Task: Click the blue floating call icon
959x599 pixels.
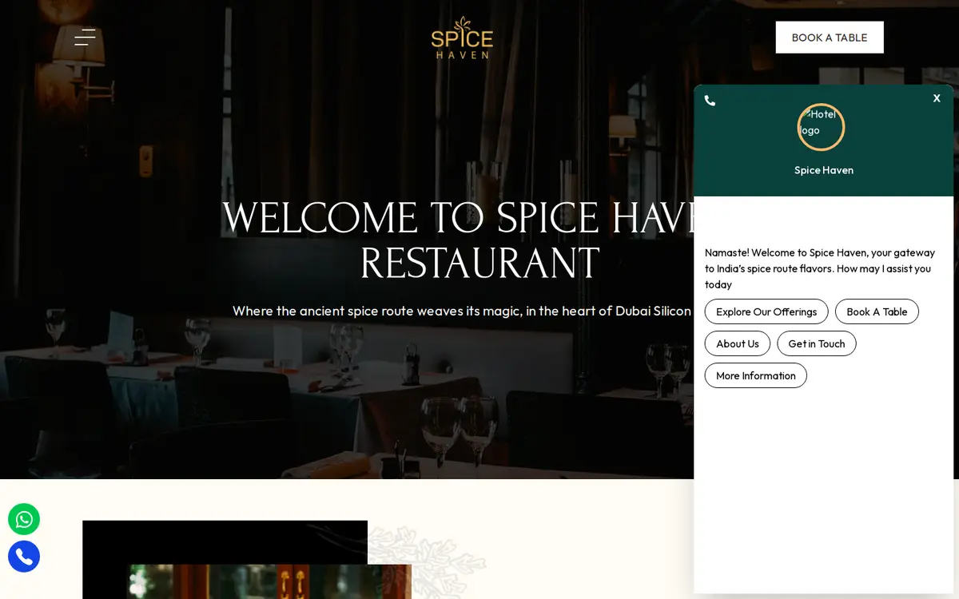Action: tap(24, 557)
